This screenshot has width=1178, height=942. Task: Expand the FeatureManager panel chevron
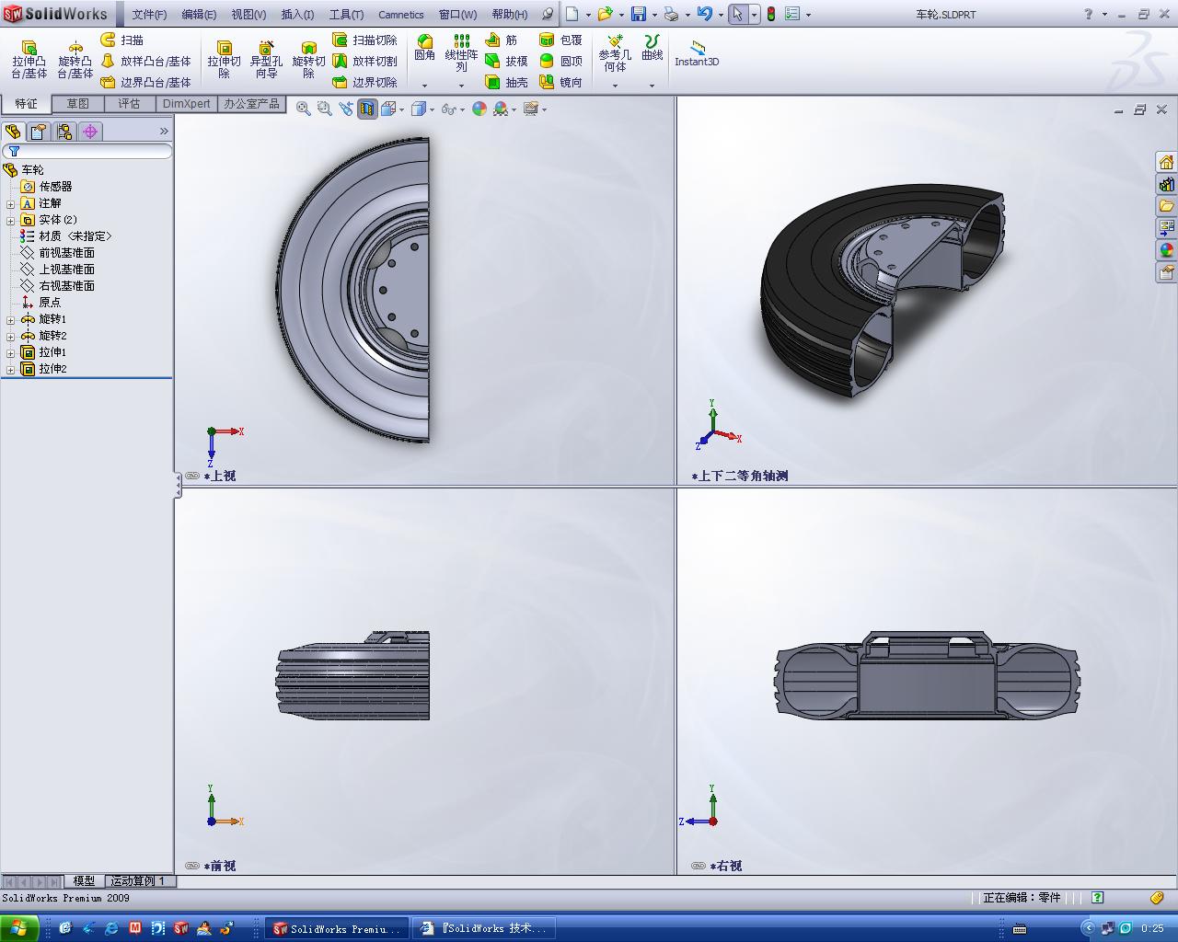click(x=164, y=132)
